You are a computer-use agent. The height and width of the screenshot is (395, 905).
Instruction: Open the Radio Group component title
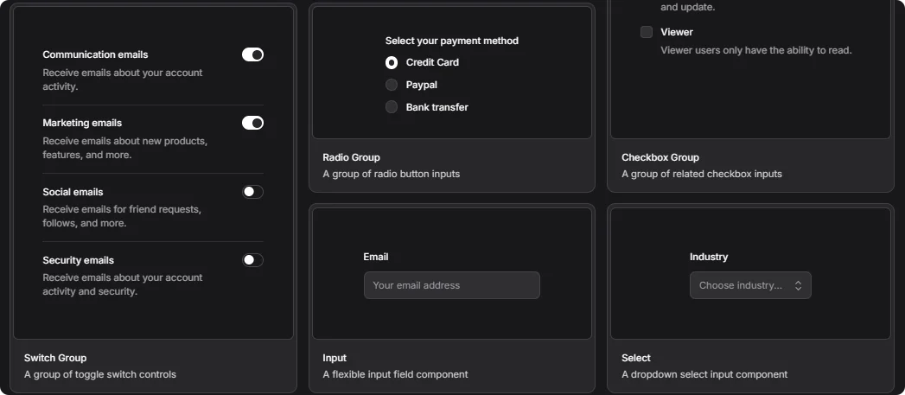(x=351, y=157)
